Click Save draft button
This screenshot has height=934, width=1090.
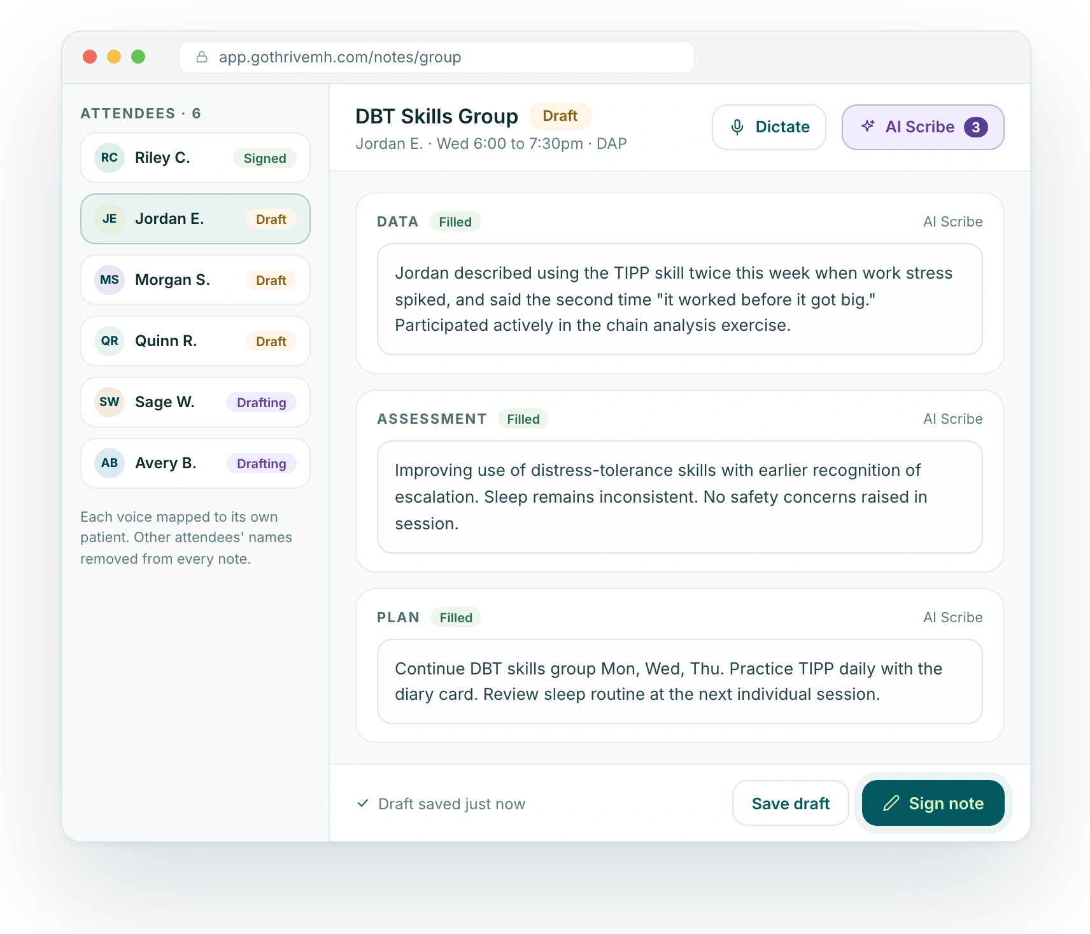pyautogui.click(x=791, y=803)
